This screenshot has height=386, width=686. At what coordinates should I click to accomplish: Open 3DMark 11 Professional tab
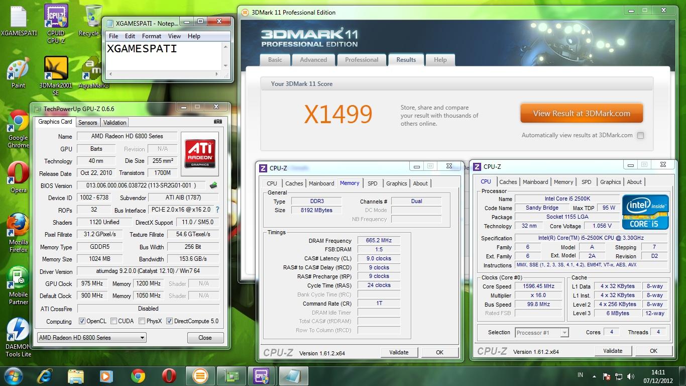coord(362,60)
